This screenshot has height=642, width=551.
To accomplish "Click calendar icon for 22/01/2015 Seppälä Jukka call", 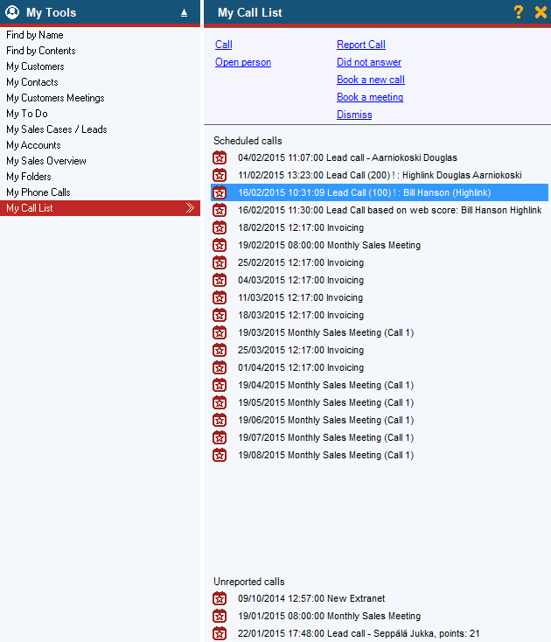I will click(x=220, y=634).
